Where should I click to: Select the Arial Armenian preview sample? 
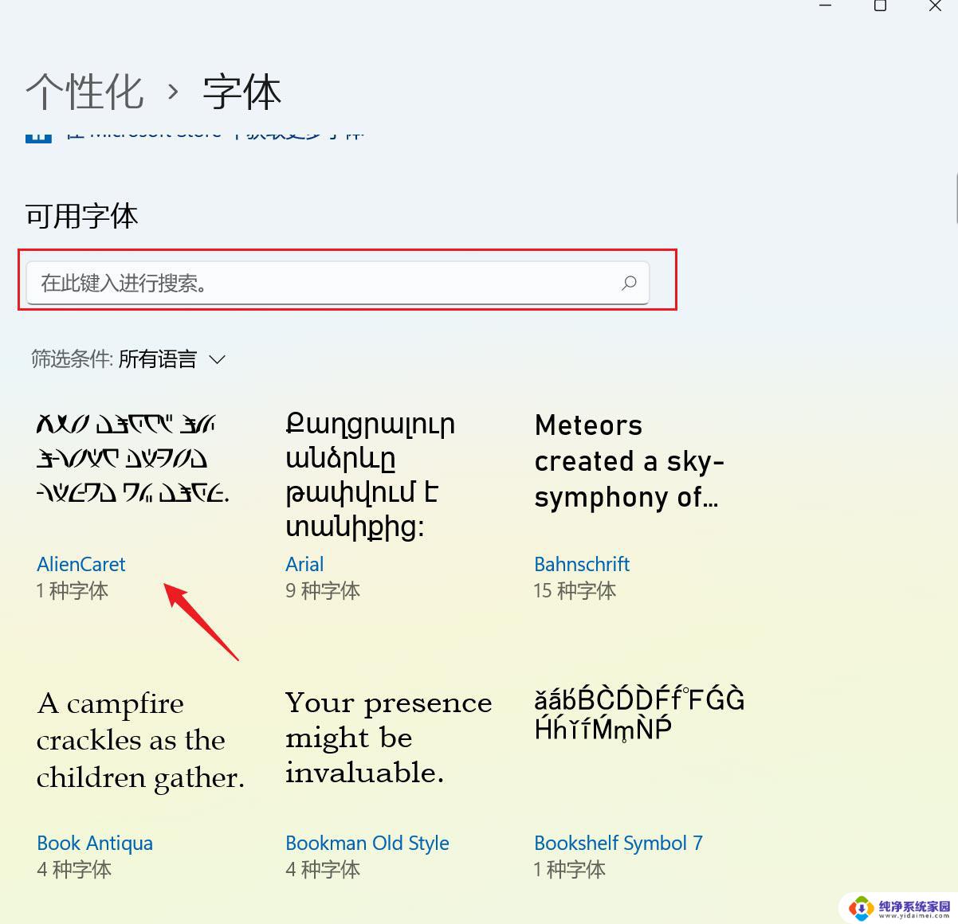[x=370, y=475]
